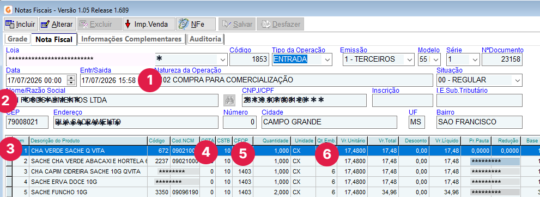Click the Bairro field showing SAO FRANCISCO
540x197 pixels.
click(x=480, y=122)
